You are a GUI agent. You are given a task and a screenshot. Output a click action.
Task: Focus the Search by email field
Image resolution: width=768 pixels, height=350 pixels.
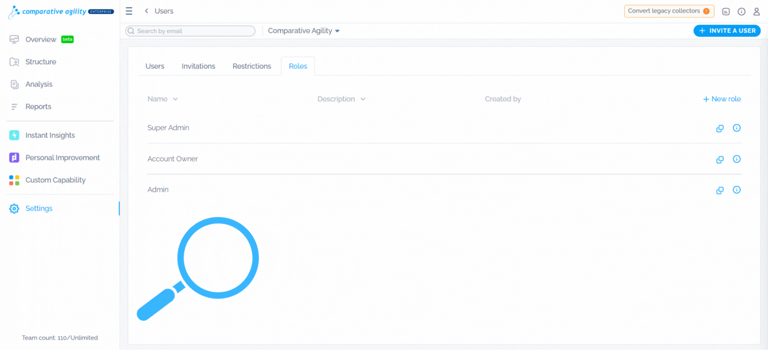click(190, 31)
